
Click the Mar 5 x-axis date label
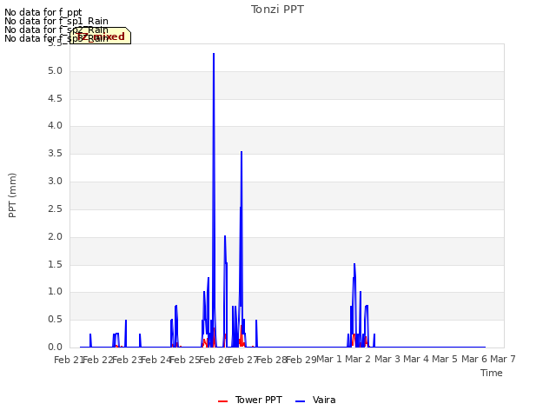(x=445, y=359)
